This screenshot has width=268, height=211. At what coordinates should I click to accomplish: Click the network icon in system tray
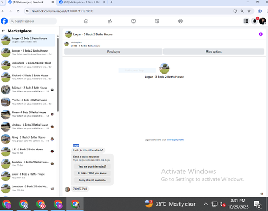click(x=214, y=204)
